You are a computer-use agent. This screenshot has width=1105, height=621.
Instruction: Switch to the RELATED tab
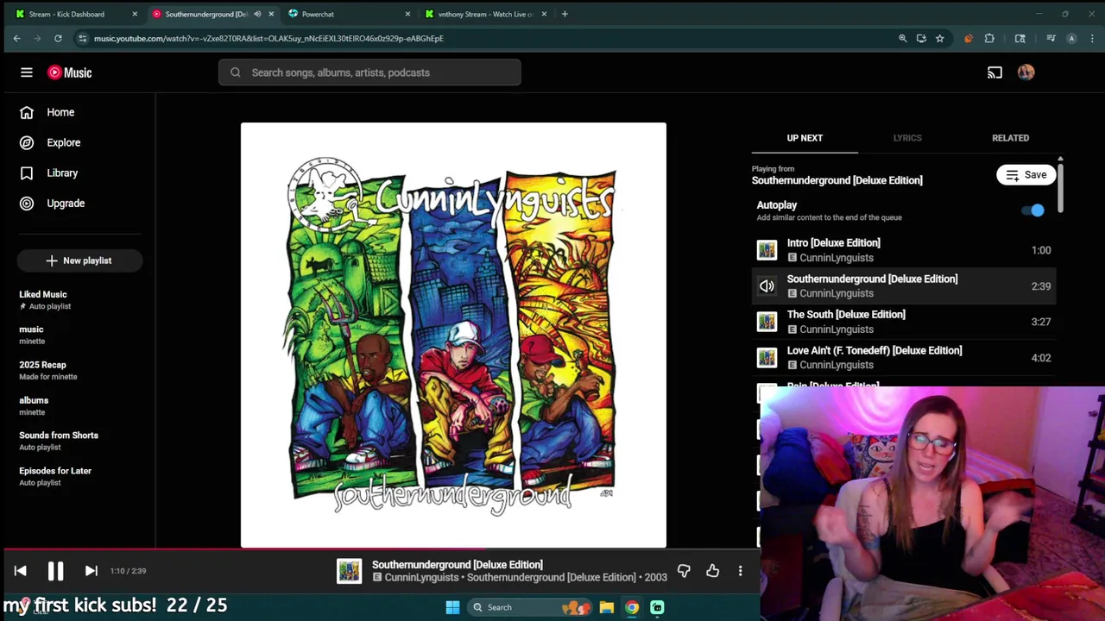pyautogui.click(x=1010, y=138)
